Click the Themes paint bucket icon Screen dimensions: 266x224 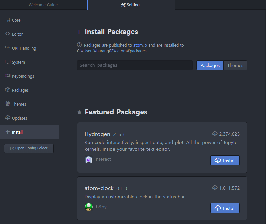[x=8, y=104]
